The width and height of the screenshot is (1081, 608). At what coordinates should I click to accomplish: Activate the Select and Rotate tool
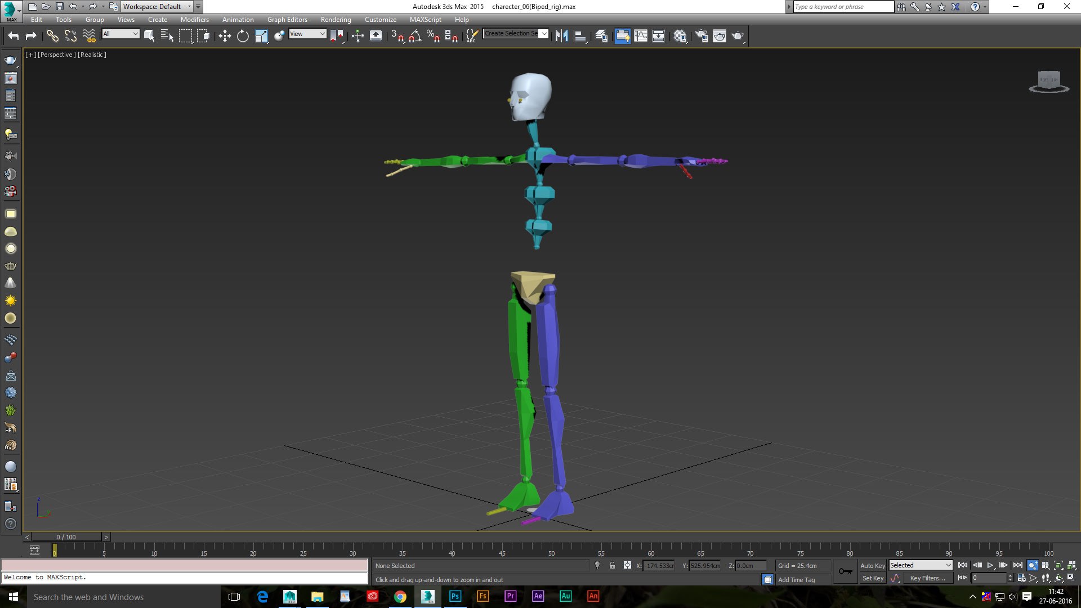(243, 36)
